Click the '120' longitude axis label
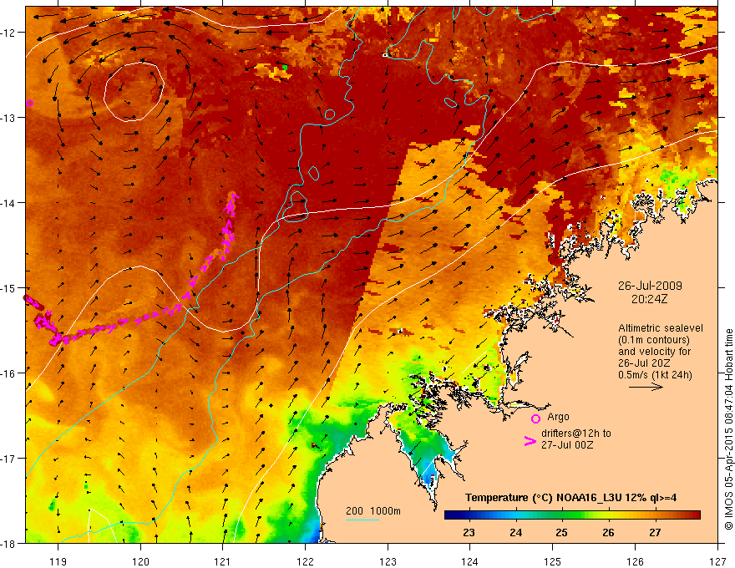This screenshot has width=735, height=568. click(x=140, y=561)
